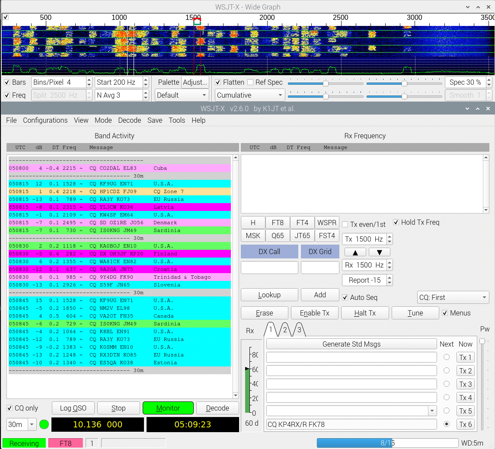
Task: Click the CQ KP4RX/R FK78 message field
Action: tap(351, 424)
